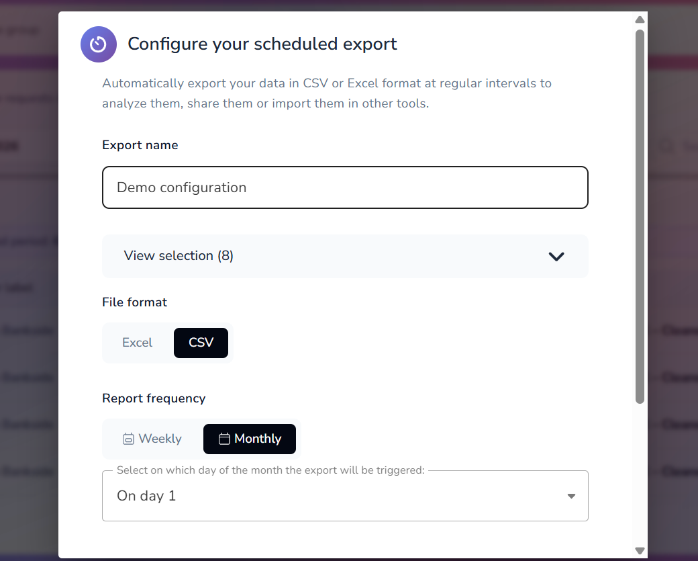Select Monthly report frequency
698x561 pixels.
tap(250, 438)
